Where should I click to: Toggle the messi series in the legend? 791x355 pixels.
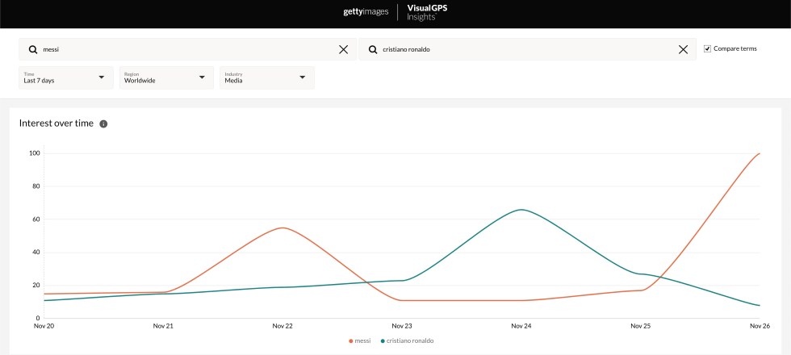[x=360, y=340]
